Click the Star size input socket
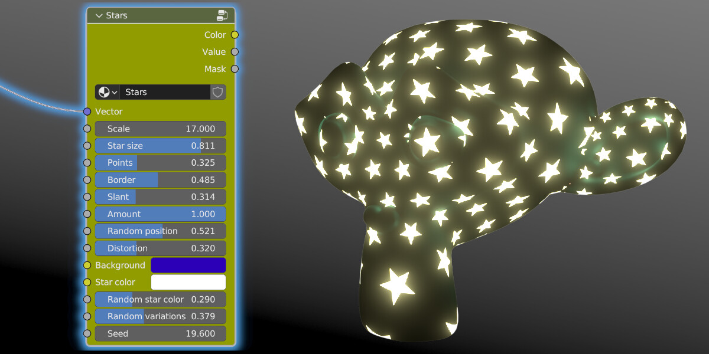709x354 pixels. 87,146
